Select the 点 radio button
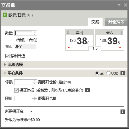The image size is (129, 129). pyautogui.click(x=97, y=73)
